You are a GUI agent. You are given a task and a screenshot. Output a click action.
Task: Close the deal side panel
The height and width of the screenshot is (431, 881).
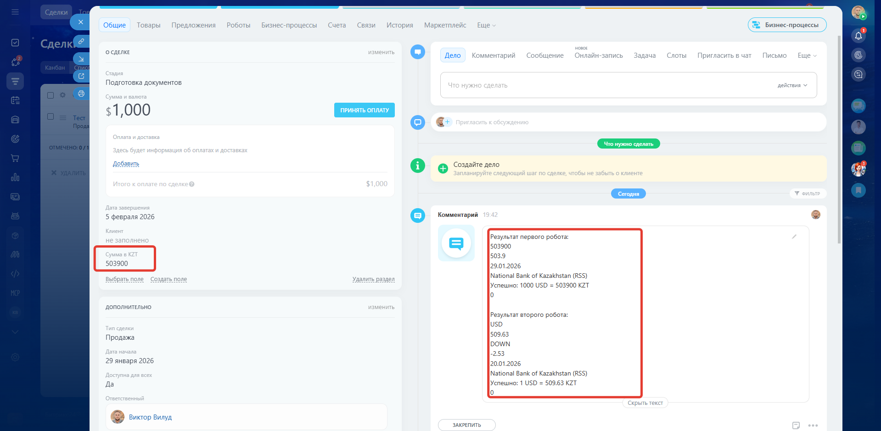(x=80, y=22)
